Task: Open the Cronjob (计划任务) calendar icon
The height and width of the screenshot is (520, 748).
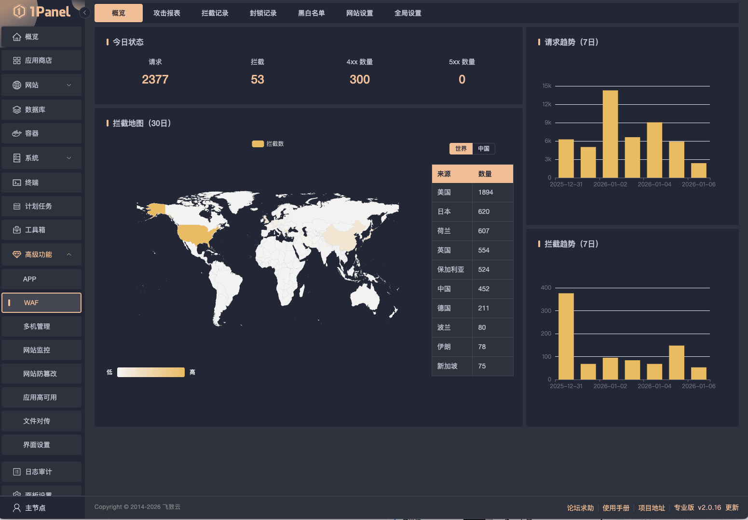Action: tap(17, 206)
